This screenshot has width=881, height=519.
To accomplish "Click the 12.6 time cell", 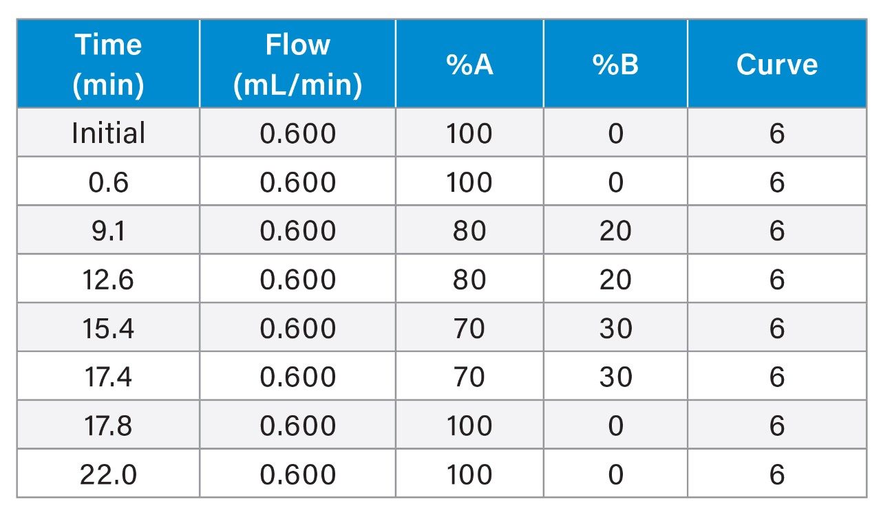I will click(108, 280).
